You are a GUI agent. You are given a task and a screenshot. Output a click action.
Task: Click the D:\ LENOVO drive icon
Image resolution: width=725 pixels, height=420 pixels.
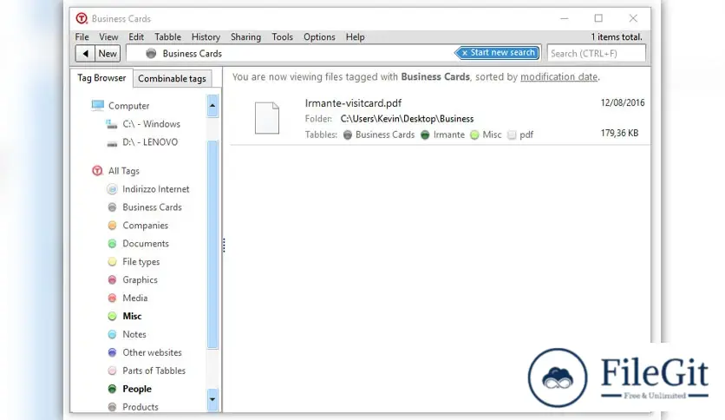[112, 143]
